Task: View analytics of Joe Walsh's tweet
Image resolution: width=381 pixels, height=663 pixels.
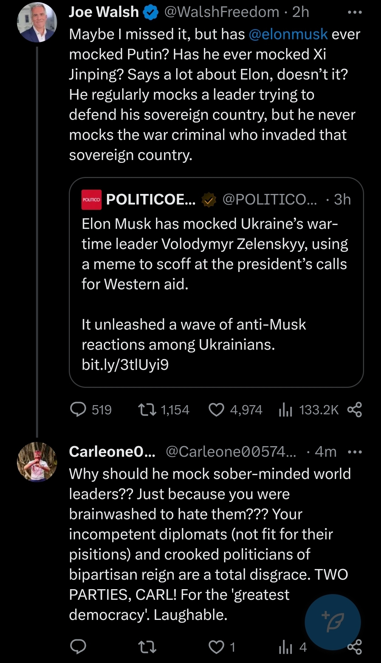Action: tap(286, 410)
